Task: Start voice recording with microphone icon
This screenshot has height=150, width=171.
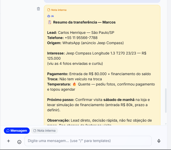Action: pos(159,141)
